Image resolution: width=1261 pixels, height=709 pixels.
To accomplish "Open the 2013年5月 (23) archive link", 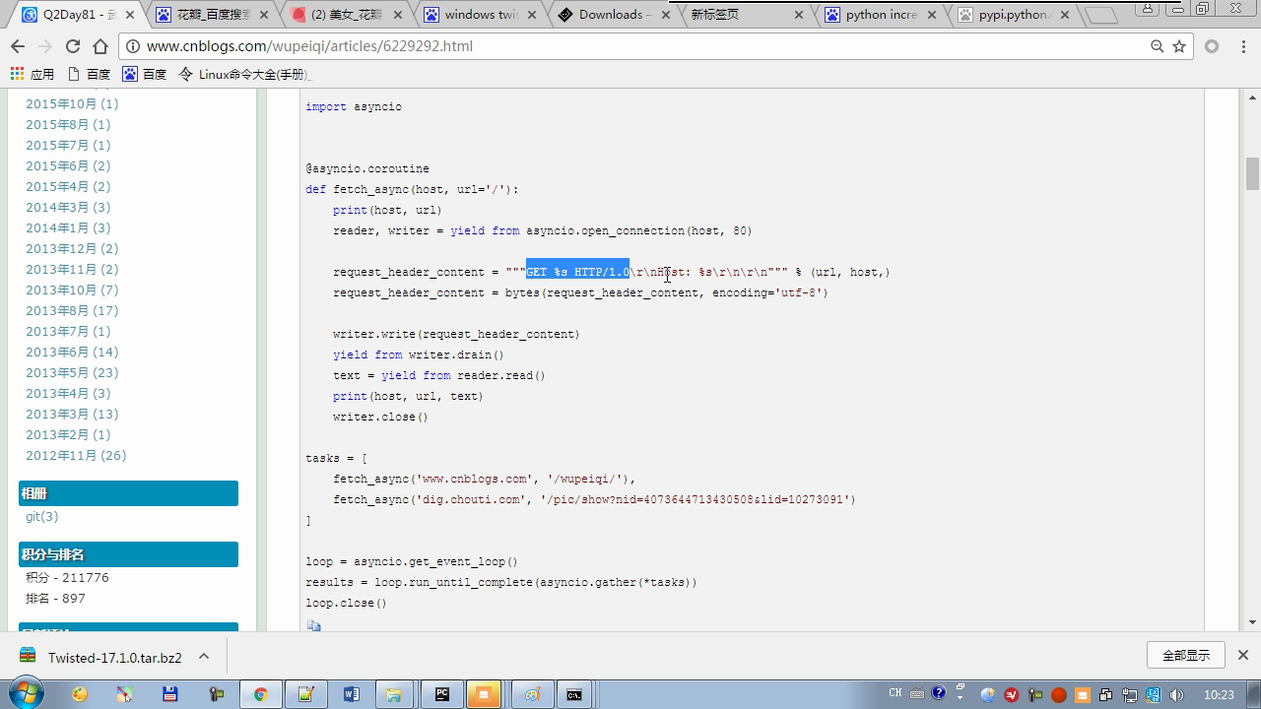I will pyautogui.click(x=72, y=372).
